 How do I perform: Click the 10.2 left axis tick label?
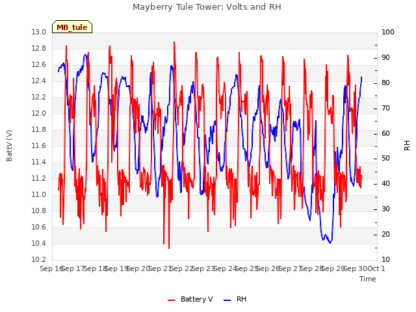point(39,259)
